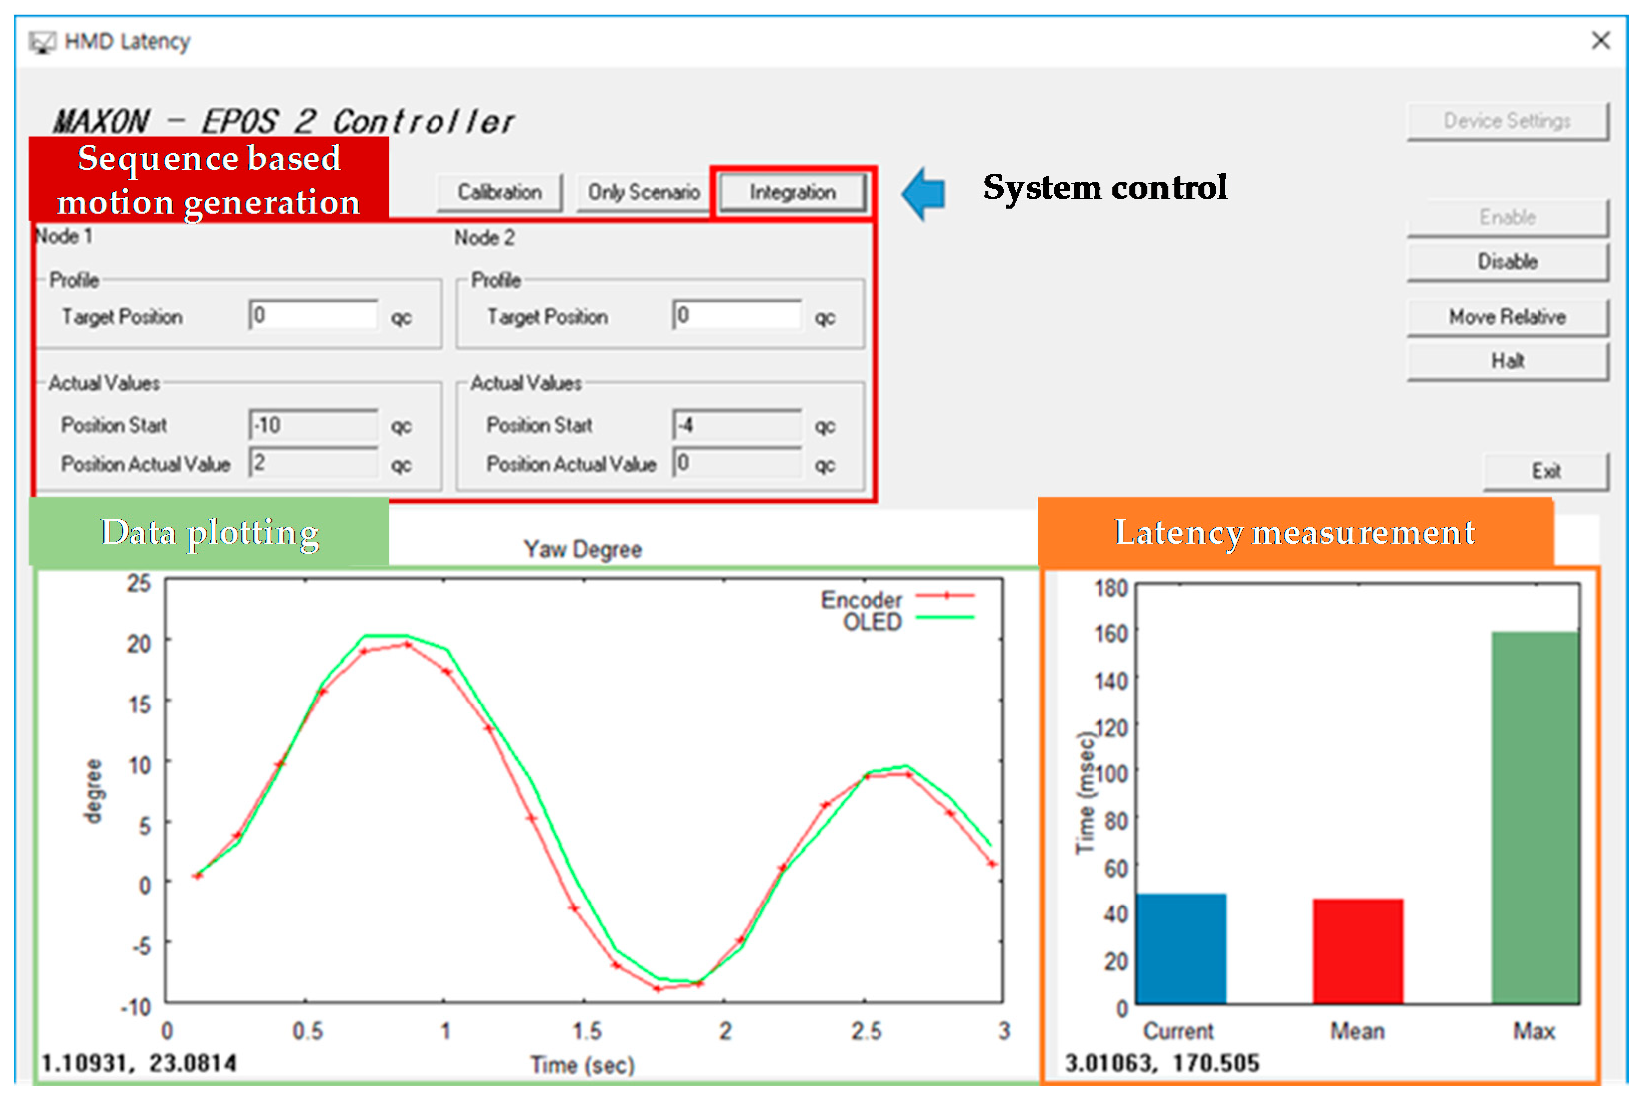This screenshot has width=1648, height=1107.
Task: Select Node 1 Position Start field
Action: pyautogui.click(x=314, y=425)
